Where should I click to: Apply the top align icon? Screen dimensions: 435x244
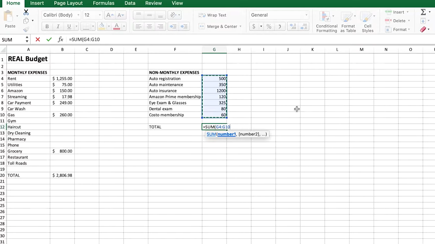[139, 15]
